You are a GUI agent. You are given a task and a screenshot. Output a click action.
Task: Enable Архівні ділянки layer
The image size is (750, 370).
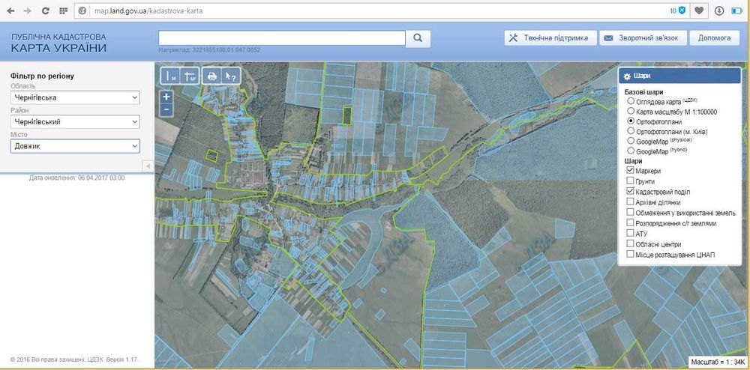pyautogui.click(x=630, y=202)
